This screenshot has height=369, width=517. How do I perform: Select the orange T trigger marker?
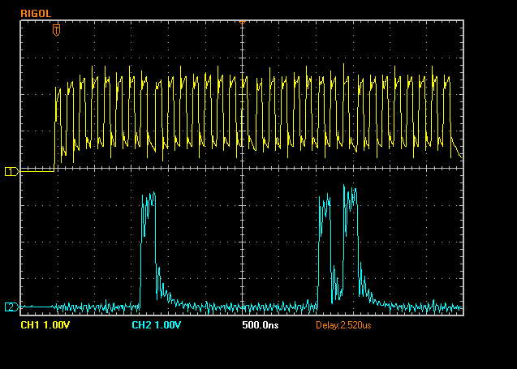click(x=56, y=30)
